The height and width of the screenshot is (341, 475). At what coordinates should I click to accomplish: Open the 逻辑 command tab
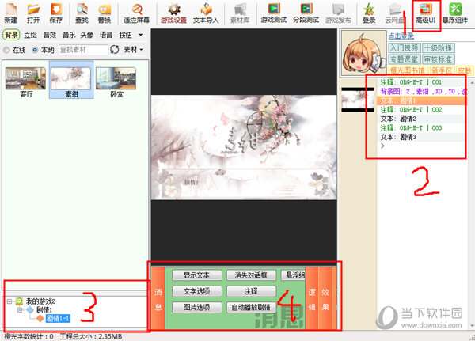(x=312, y=298)
